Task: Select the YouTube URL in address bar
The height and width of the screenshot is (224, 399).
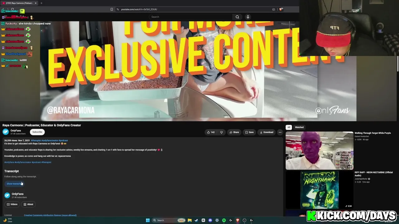Action: [139, 9]
